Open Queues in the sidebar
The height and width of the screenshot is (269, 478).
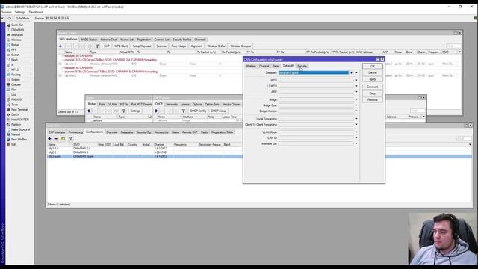click(16, 84)
